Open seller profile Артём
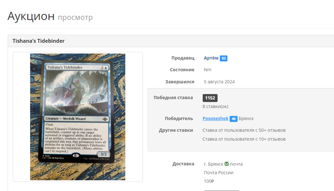334x191 pixels. 211,58
